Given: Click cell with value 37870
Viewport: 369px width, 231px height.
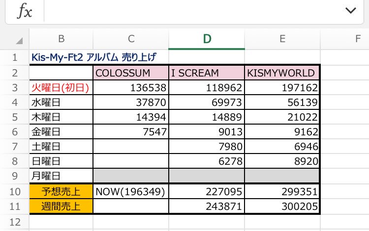Looking at the screenshot, I should coord(131,103).
